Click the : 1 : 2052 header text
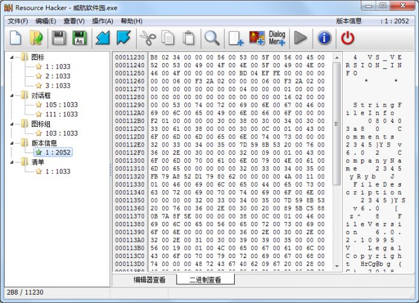419x303 pixels. 394,21
